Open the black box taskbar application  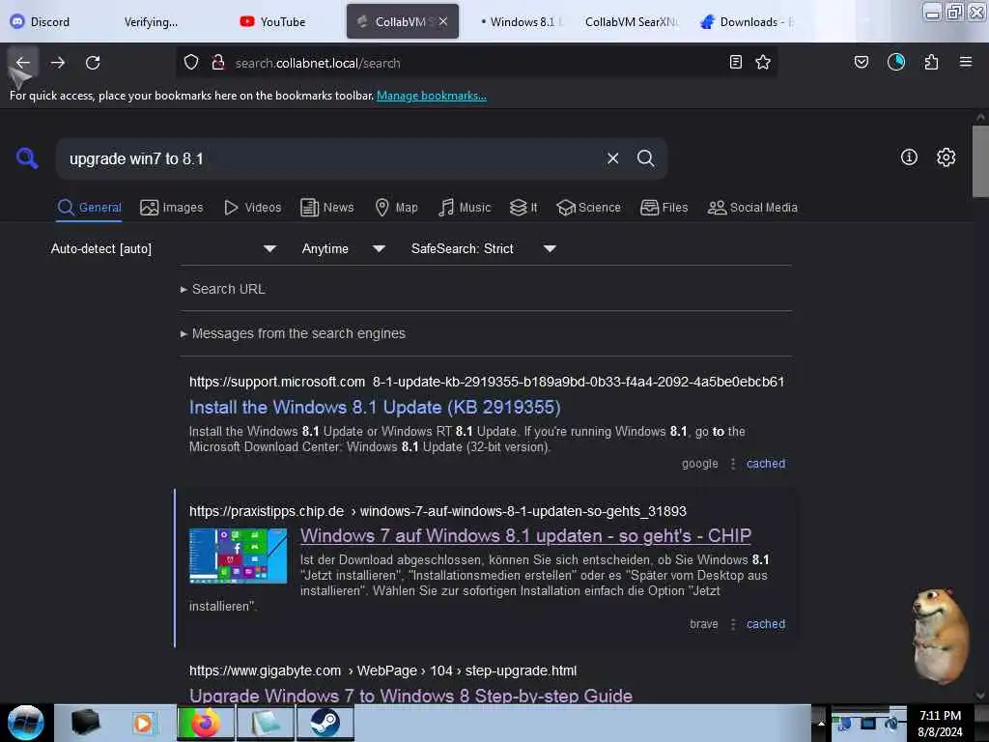coord(85,723)
